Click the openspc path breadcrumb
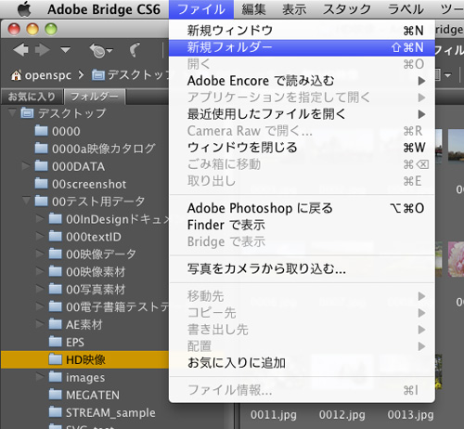The height and width of the screenshot is (429, 464). tap(48, 75)
